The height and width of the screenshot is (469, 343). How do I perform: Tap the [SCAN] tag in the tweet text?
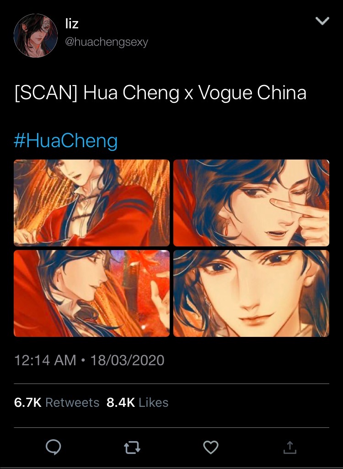click(x=46, y=92)
